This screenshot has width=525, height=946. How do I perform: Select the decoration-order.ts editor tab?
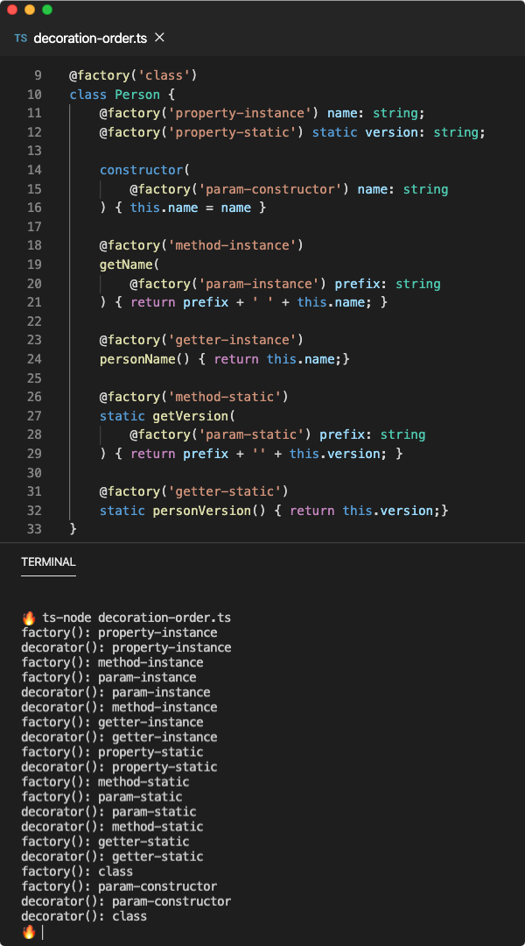click(x=89, y=39)
